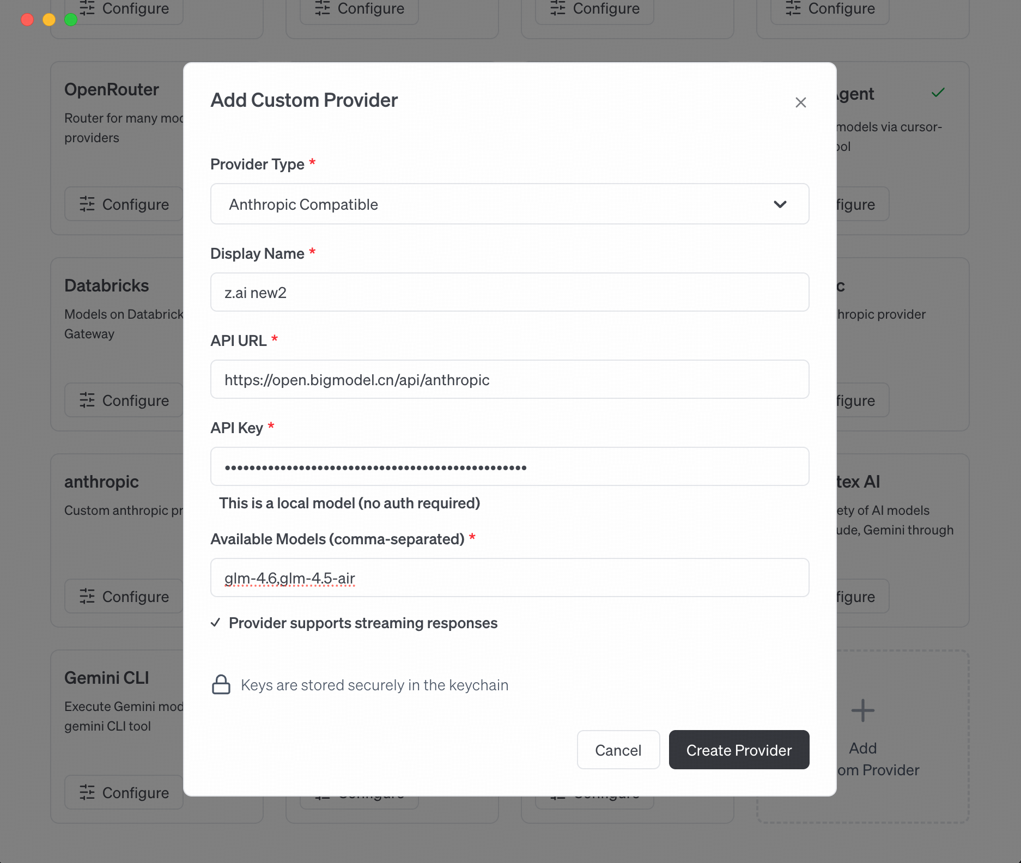The width and height of the screenshot is (1021, 863).
Task: Click the plus icon to add provider
Action: [862, 710]
